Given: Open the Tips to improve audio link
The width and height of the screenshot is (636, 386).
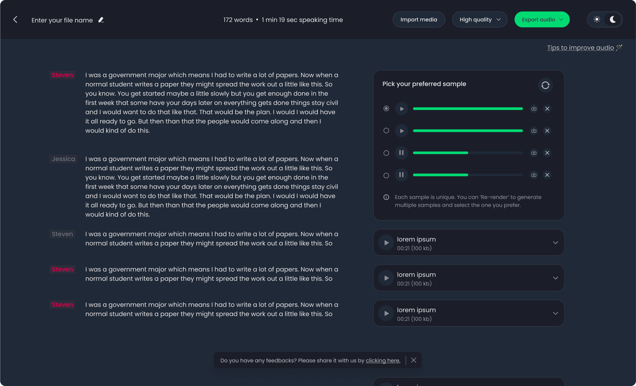Looking at the screenshot, I should click(x=581, y=48).
